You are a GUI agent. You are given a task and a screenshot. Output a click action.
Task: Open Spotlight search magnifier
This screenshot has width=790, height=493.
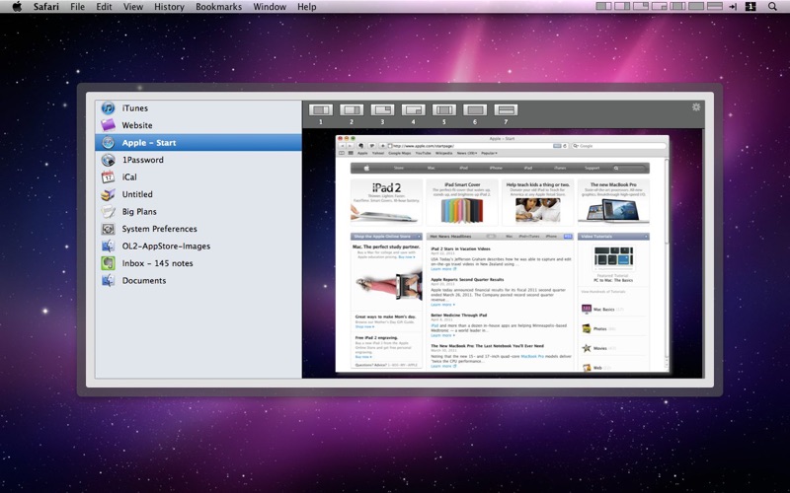tap(772, 7)
